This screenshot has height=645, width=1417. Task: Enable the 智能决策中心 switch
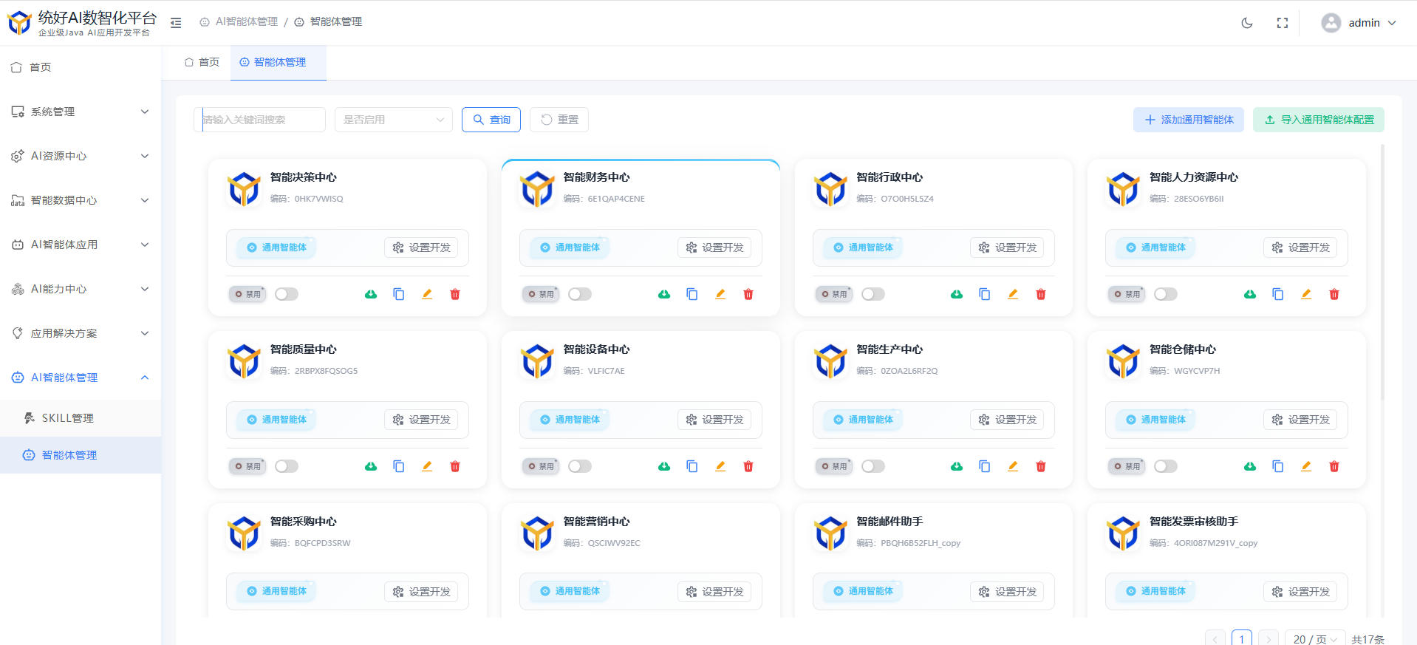287,294
